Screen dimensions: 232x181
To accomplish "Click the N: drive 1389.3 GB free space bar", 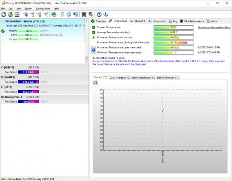I will [28, 102].
